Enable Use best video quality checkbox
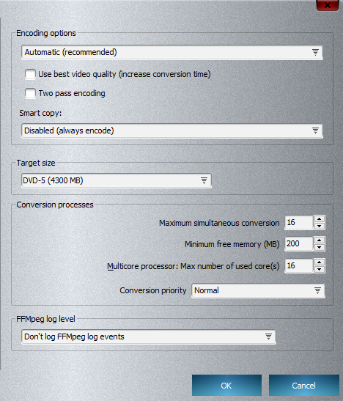The width and height of the screenshot is (343, 401). (30, 75)
